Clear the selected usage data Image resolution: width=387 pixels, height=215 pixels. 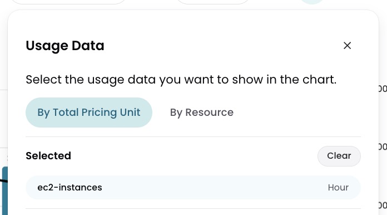pyautogui.click(x=339, y=156)
